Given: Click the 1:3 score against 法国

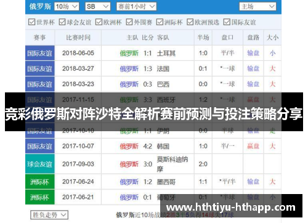Looking at the screenshot, I should (147, 68).
